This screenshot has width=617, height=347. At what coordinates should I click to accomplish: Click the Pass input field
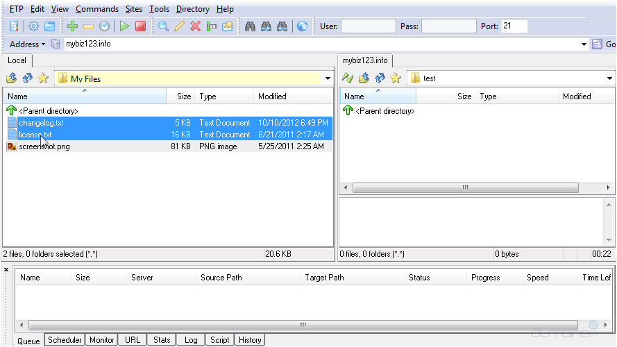point(448,26)
